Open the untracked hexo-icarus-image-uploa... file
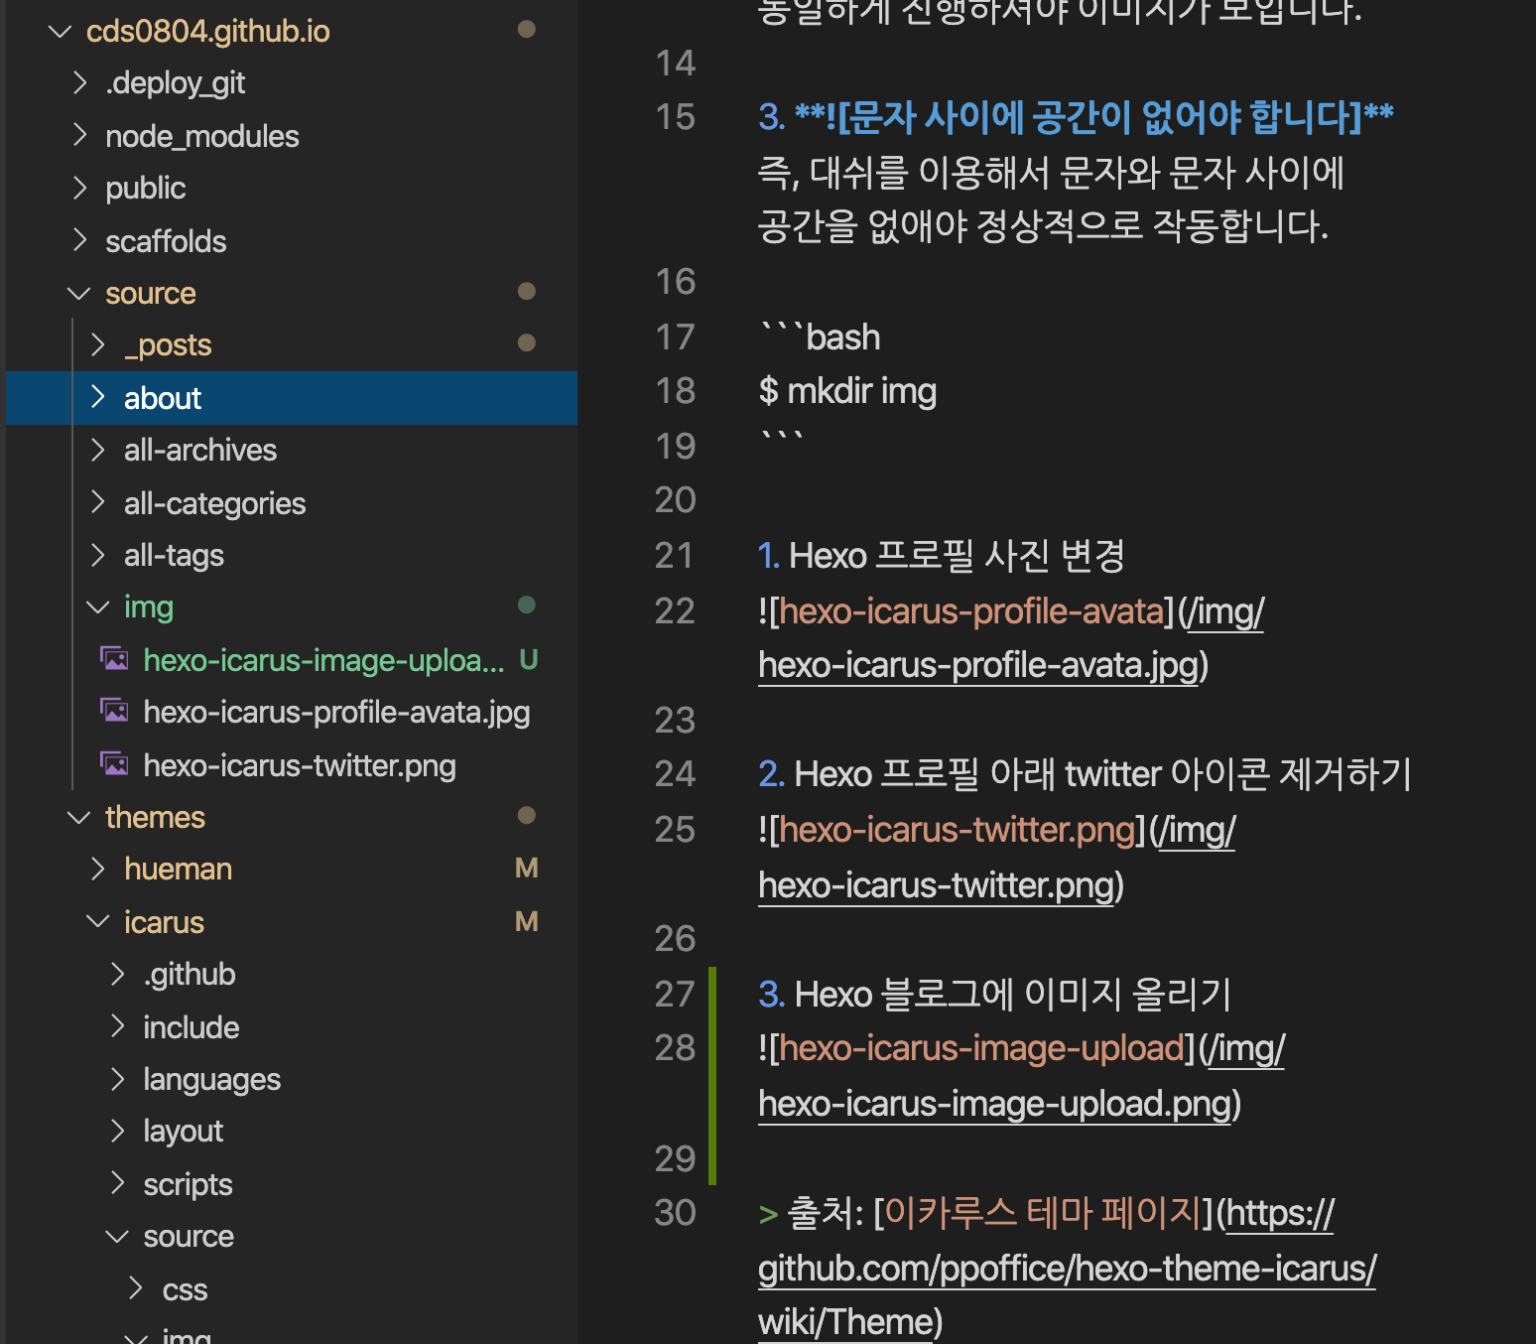 coord(323,660)
